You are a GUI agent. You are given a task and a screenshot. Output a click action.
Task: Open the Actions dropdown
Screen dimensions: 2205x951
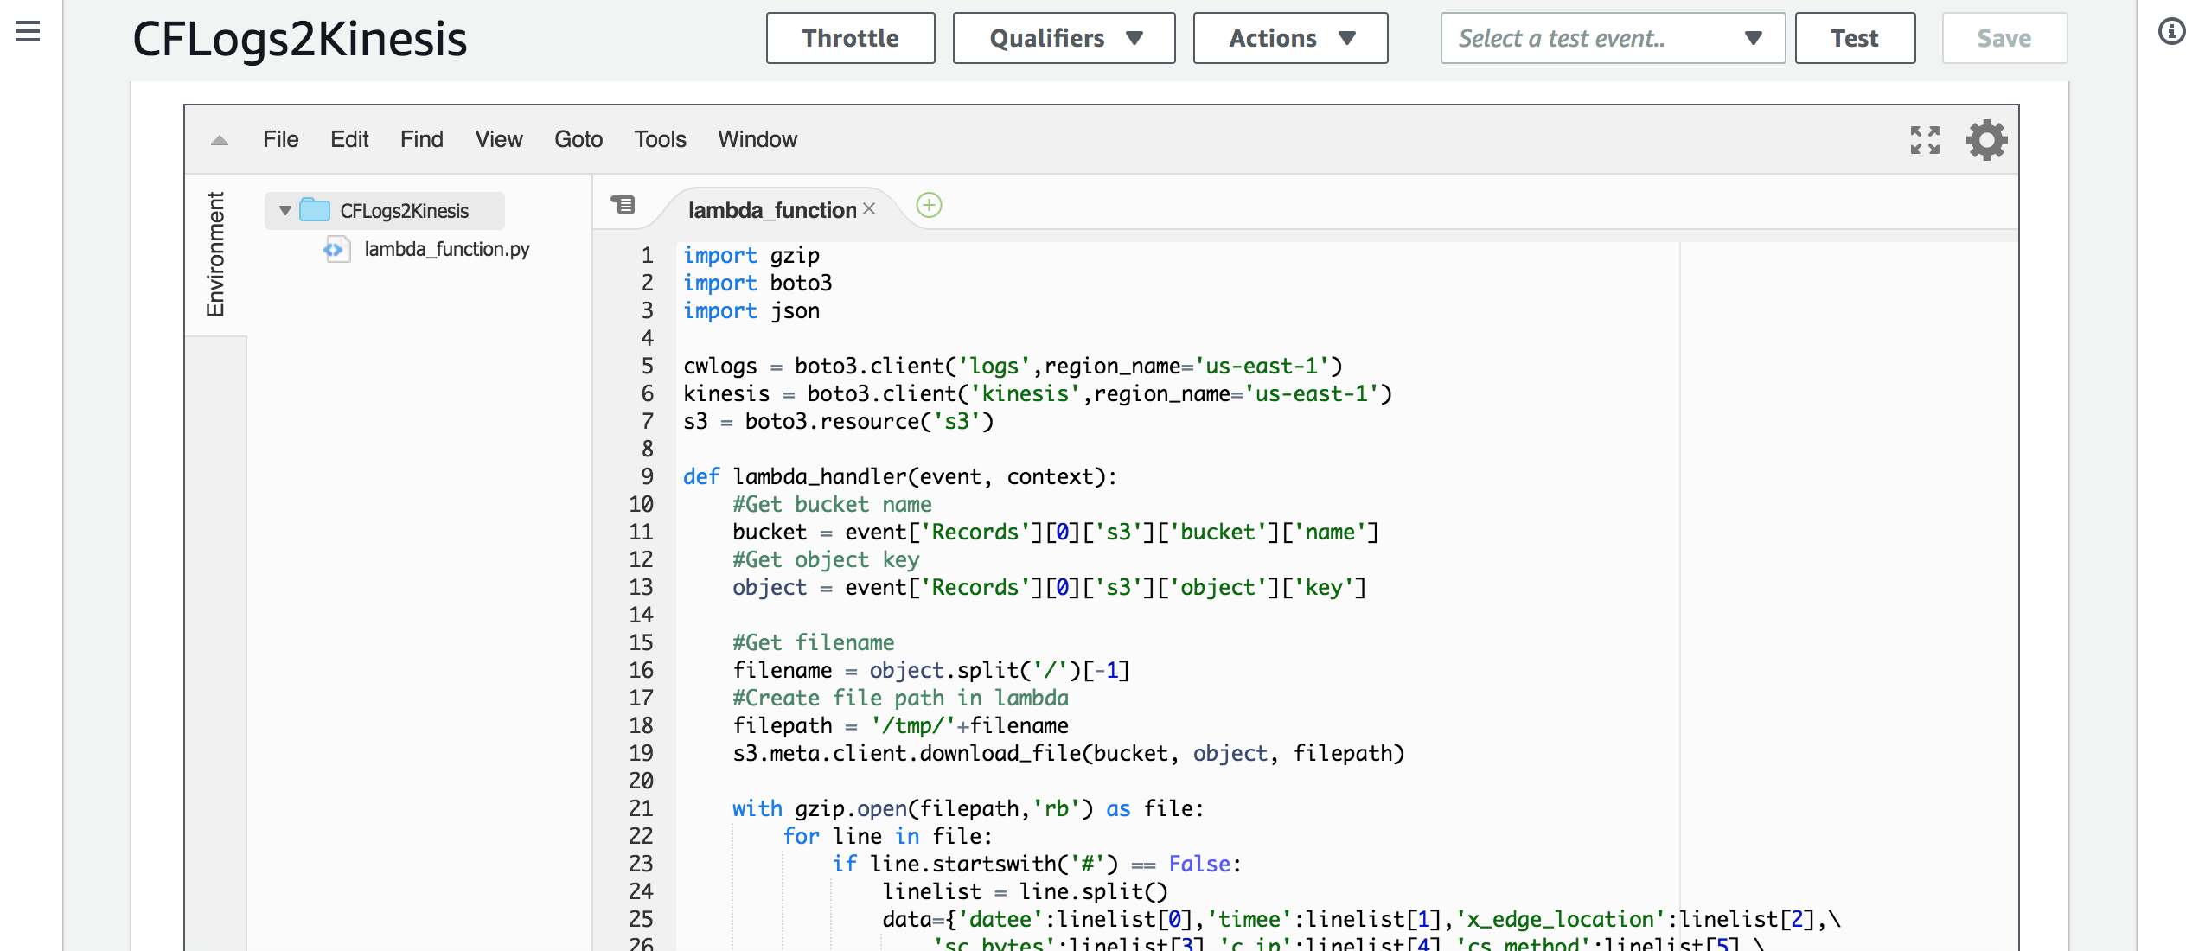(x=1290, y=38)
